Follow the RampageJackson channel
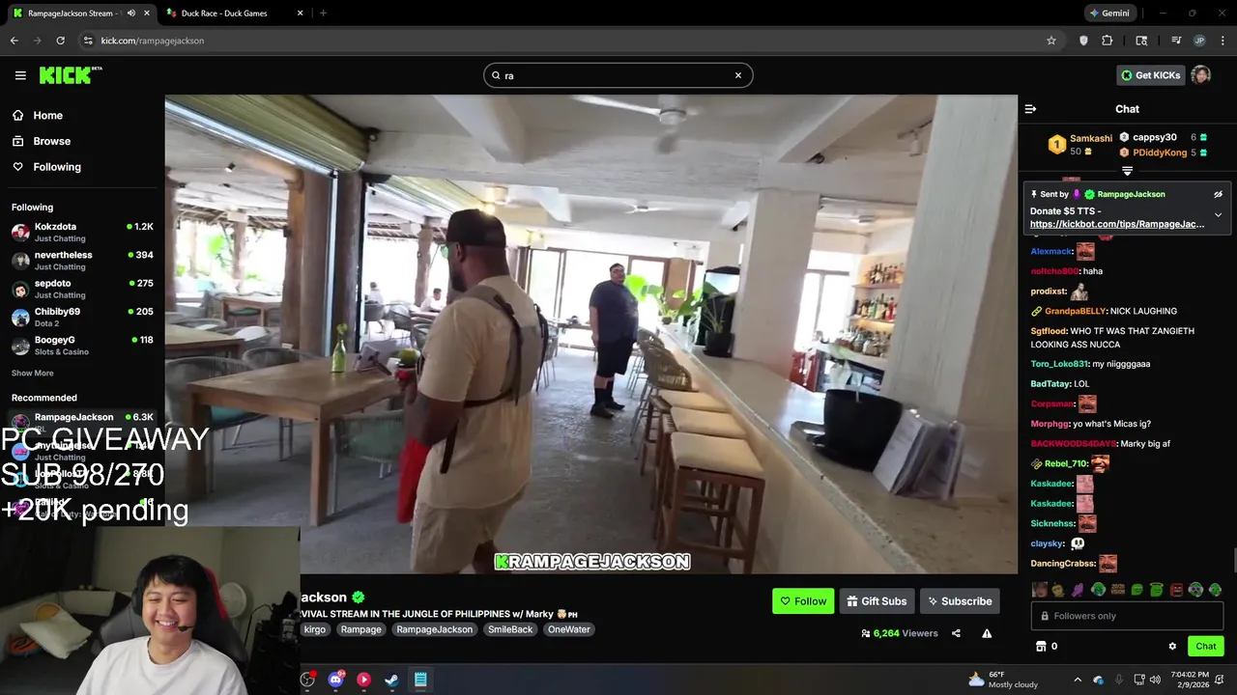Image resolution: width=1237 pixels, height=695 pixels. (803, 601)
